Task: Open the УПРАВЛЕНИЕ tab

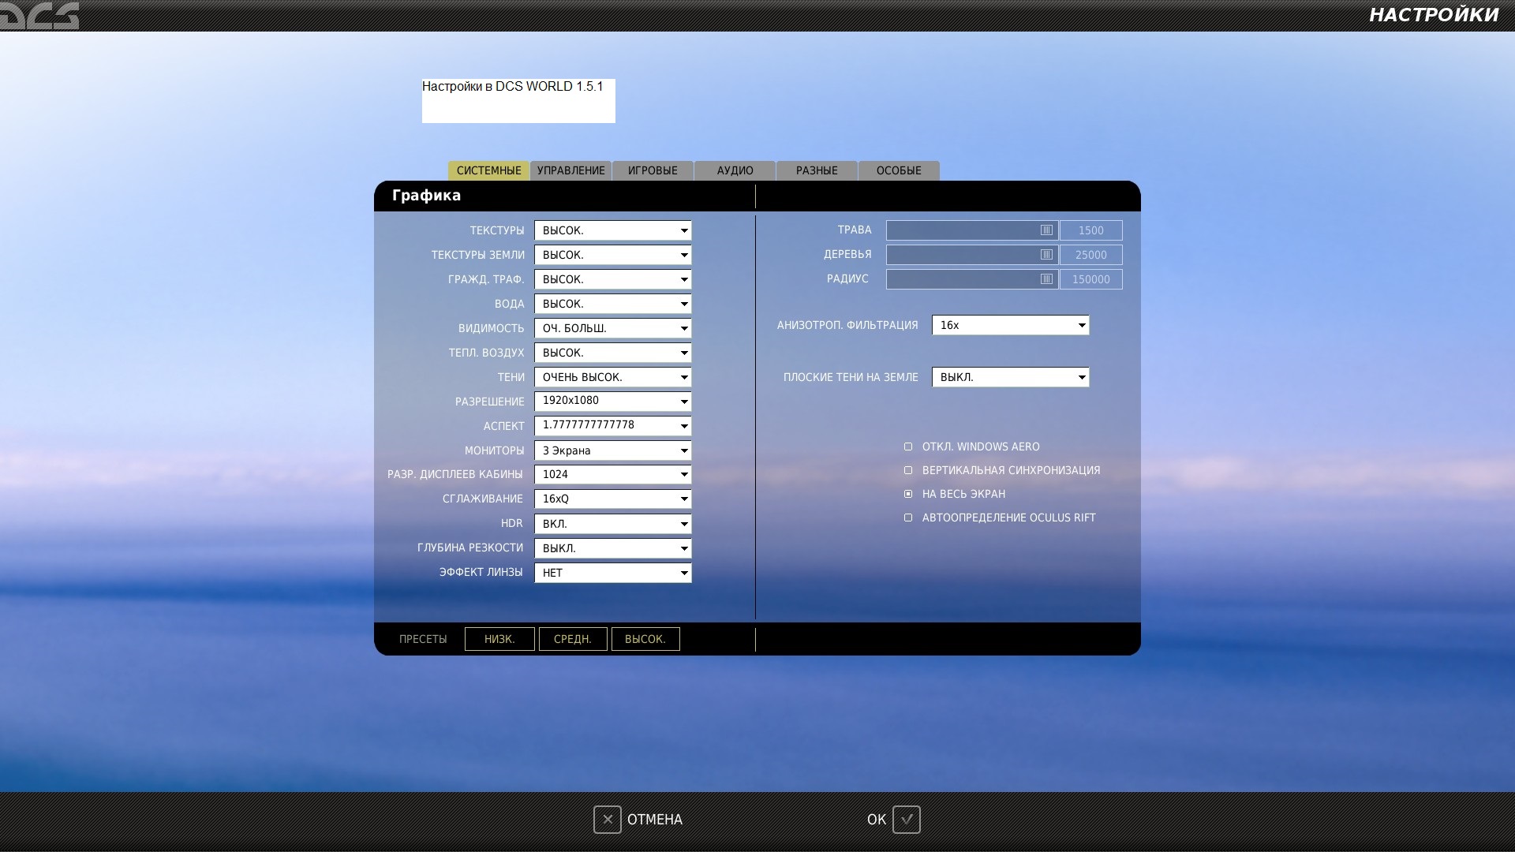Action: pyautogui.click(x=571, y=170)
